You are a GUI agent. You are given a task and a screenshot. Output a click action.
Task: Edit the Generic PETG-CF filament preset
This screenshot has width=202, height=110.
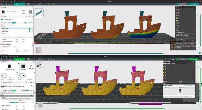pos(32,19)
